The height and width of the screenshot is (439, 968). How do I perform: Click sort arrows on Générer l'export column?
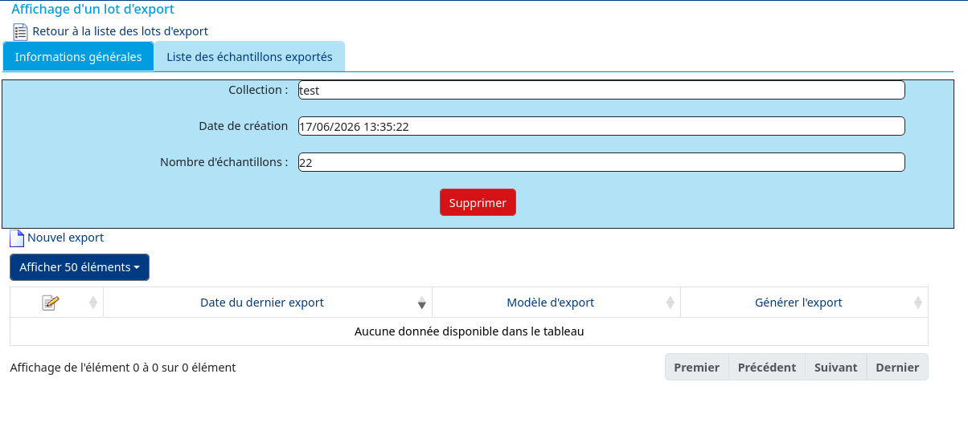pos(918,303)
